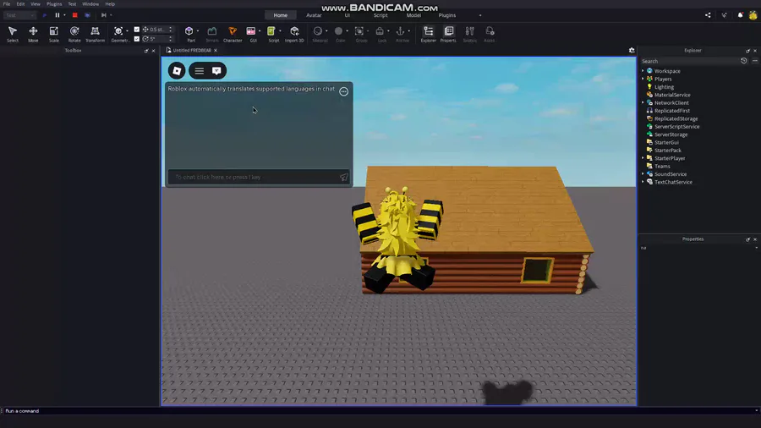
Task: Open the Character inserter
Action: point(233,34)
